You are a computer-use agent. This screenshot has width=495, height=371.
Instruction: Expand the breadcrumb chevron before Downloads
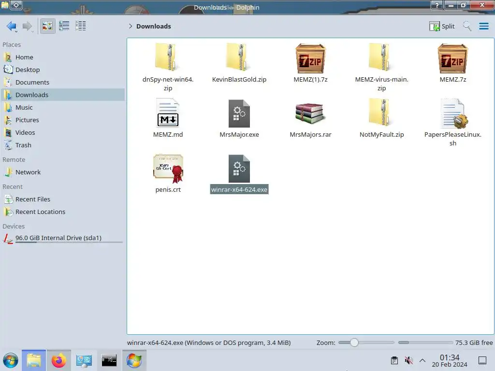coord(131,26)
